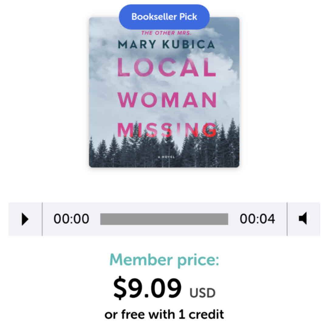Mute the audio with speaker icon
Image resolution: width=328 pixels, height=328 pixels.
(x=303, y=219)
